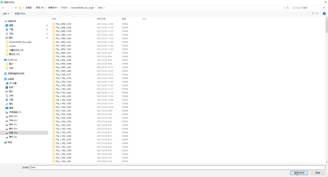Open view options dropdown arrow
The image size is (328, 177).
317,14
